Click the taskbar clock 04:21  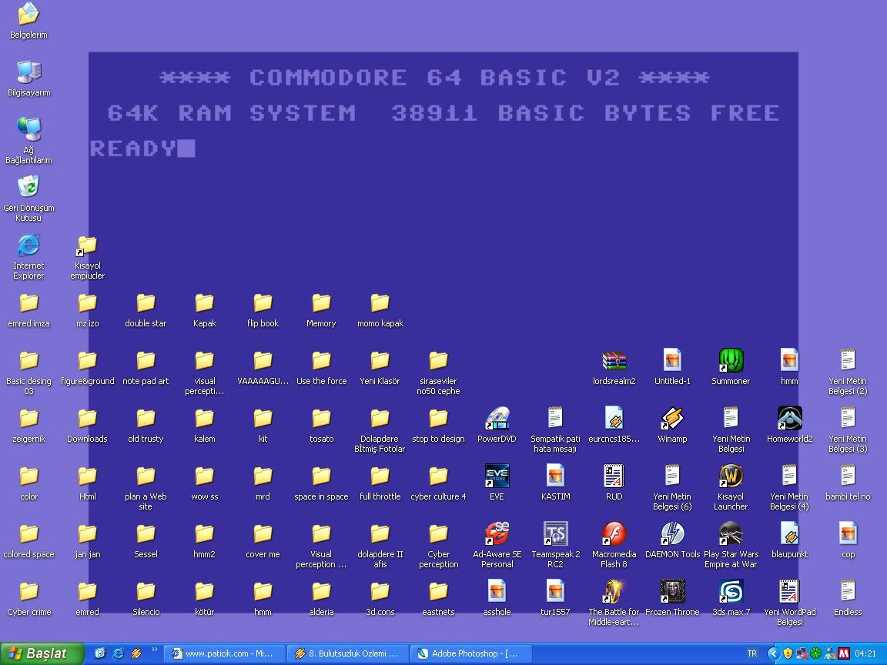pyautogui.click(x=865, y=653)
